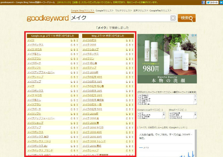Open Bing keyword メイク 2016 トレンド
Viewport: 223px width, 157px height.
[94, 141]
